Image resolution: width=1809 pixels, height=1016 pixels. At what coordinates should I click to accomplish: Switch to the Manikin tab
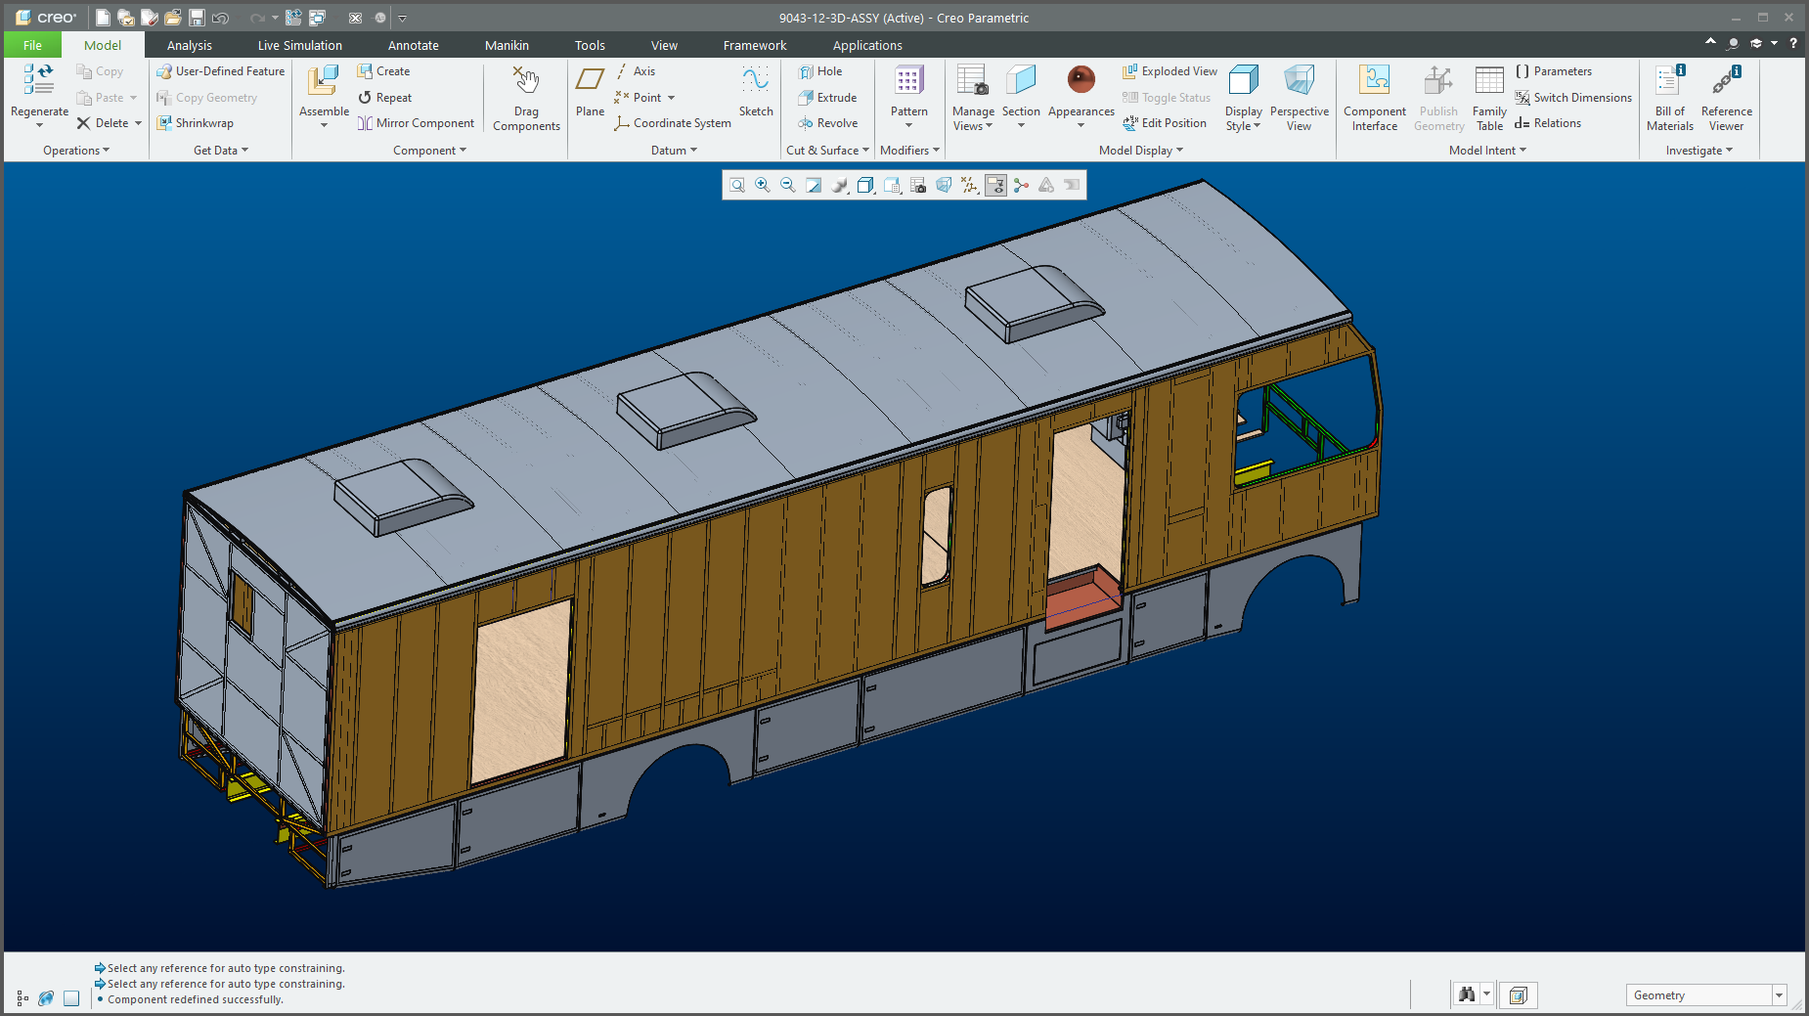[507, 45]
